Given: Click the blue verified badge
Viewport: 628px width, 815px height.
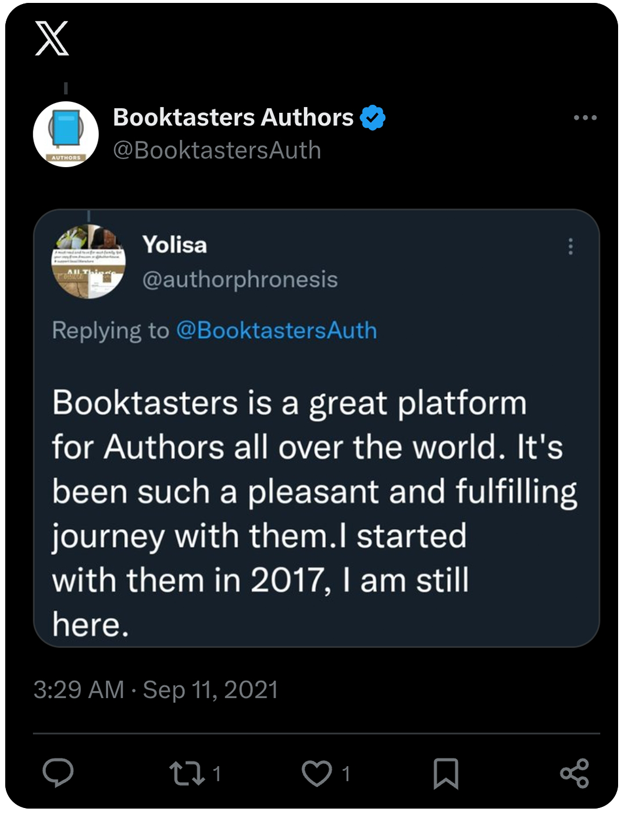Looking at the screenshot, I should [x=373, y=118].
